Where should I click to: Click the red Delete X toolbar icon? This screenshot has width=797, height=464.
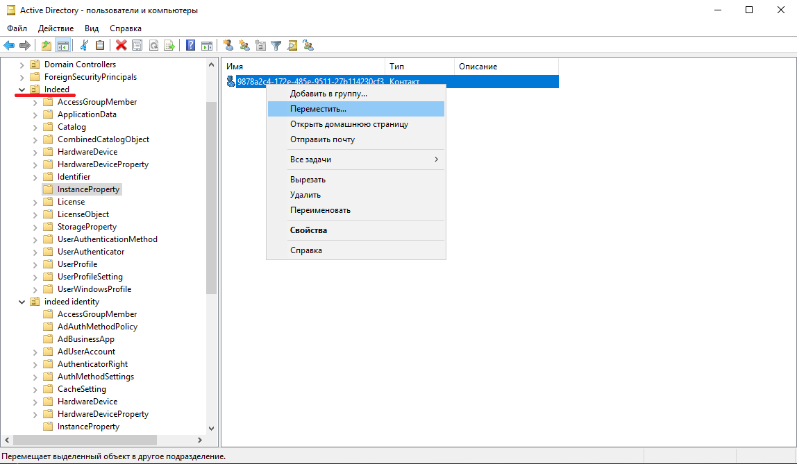(121, 46)
